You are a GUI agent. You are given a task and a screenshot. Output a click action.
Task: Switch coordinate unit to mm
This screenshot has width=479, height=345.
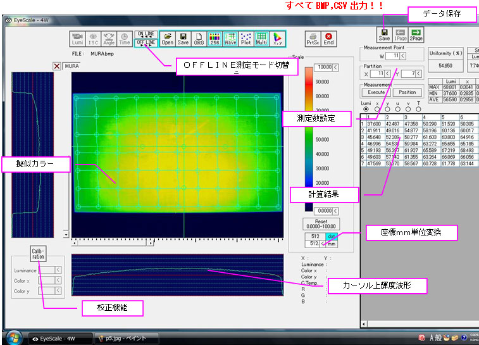click(x=332, y=244)
